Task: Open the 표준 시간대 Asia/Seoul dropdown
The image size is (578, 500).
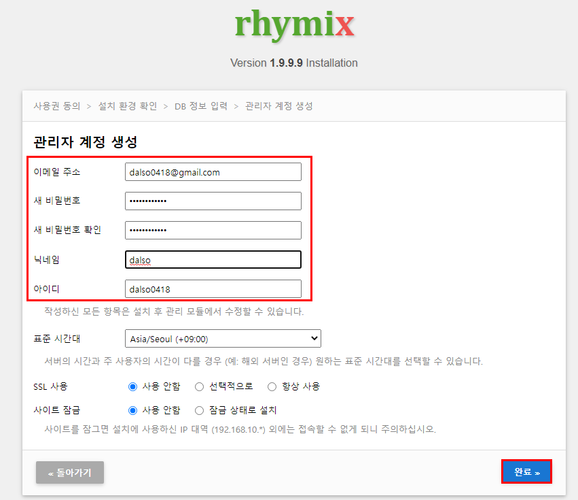Action: (223, 339)
